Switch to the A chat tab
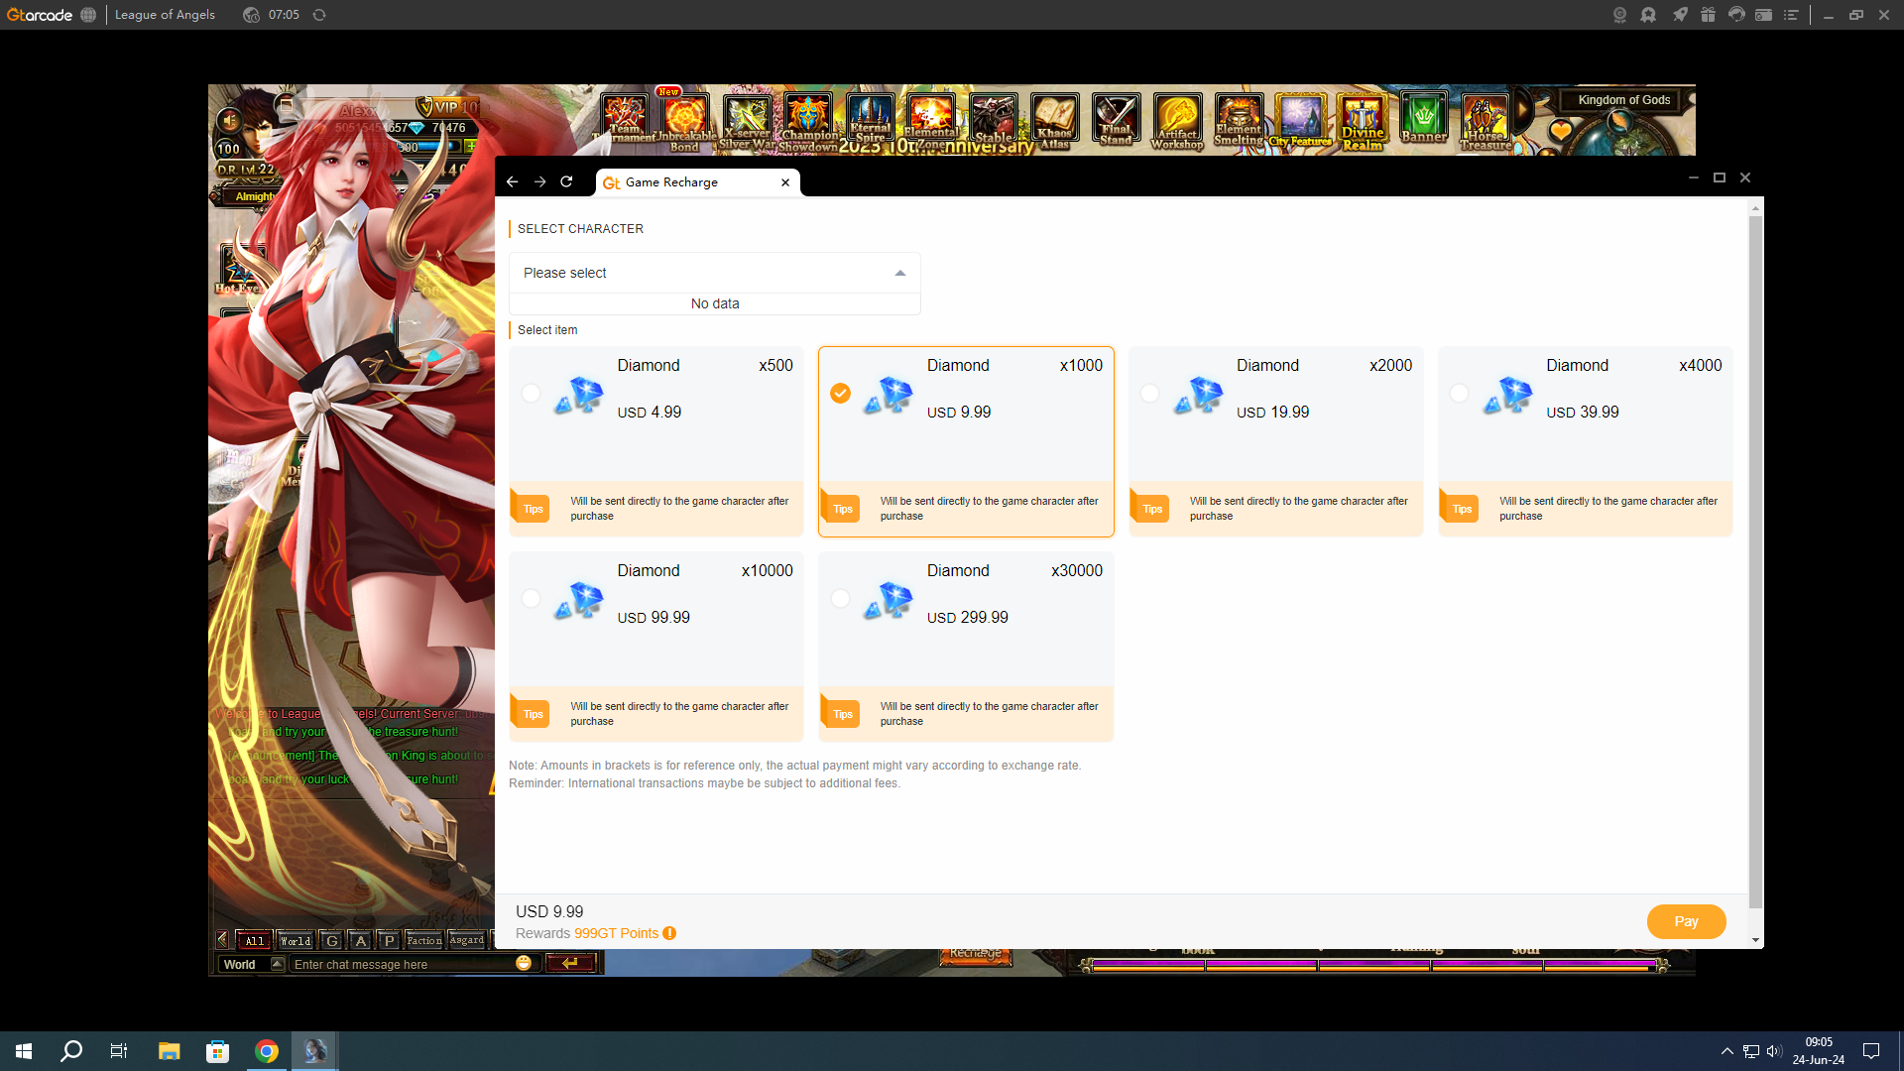Screen dimensions: 1904x1071 pos(361,940)
